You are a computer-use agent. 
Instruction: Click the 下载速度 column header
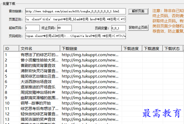(x=152, y=49)
